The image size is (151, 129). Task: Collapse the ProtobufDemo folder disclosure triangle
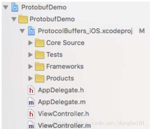click(14, 19)
